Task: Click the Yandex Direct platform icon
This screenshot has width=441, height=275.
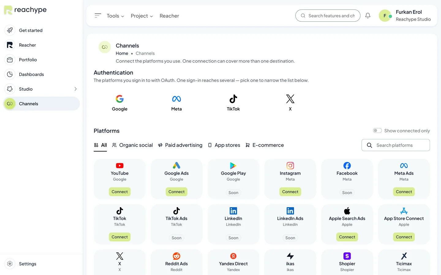Action: [x=233, y=256]
